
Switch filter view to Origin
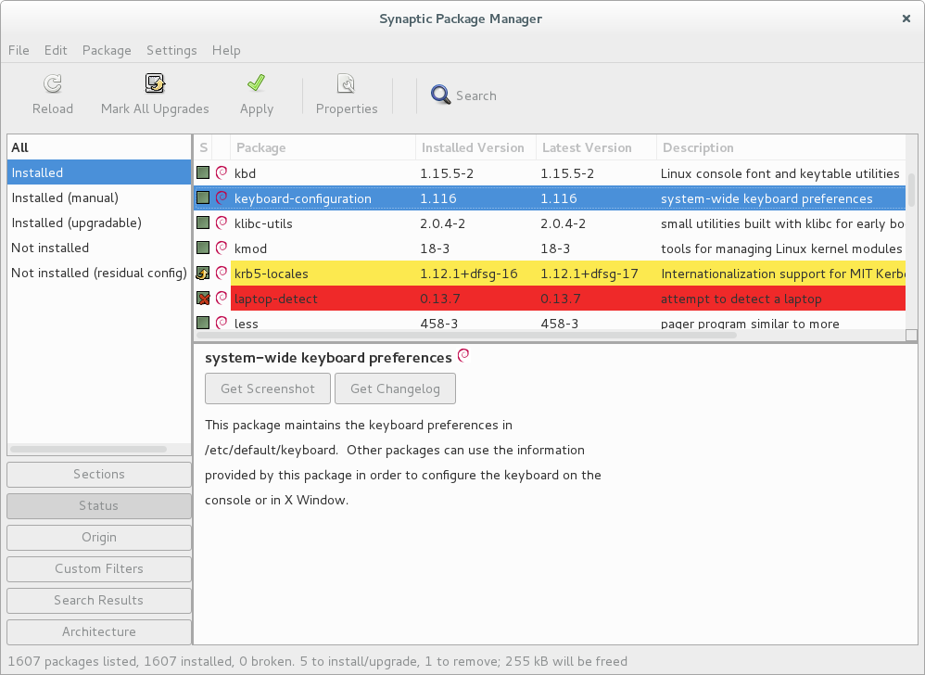pyautogui.click(x=99, y=538)
